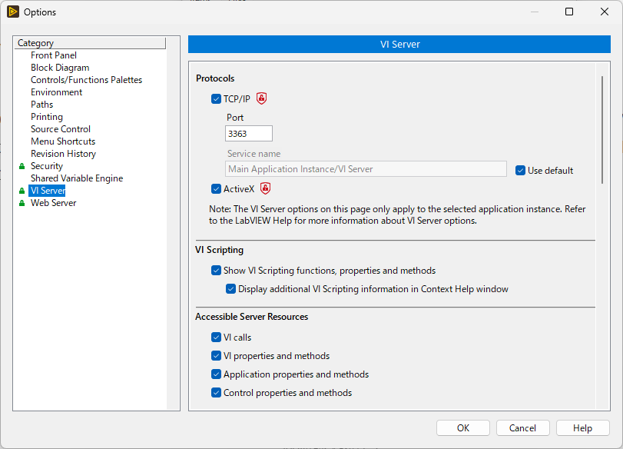This screenshot has width=623, height=449.
Task: Toggle Display additional VI Scripting information checkbox
Action: (x=231, y=289)
